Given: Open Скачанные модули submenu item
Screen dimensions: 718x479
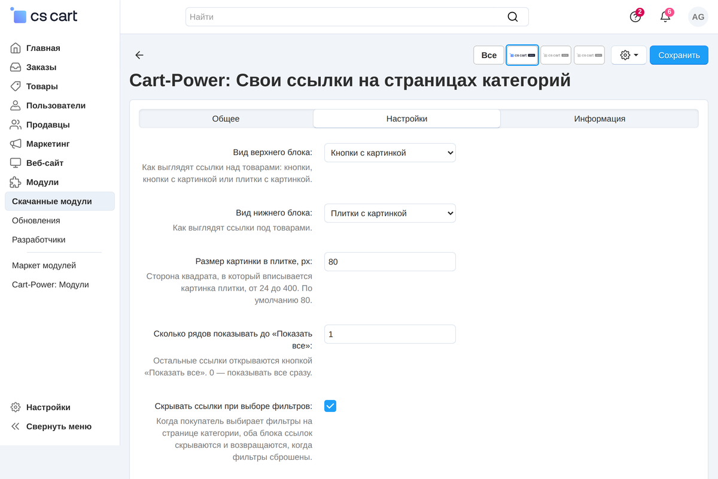Looking at the screenshot, I should 60,201.
